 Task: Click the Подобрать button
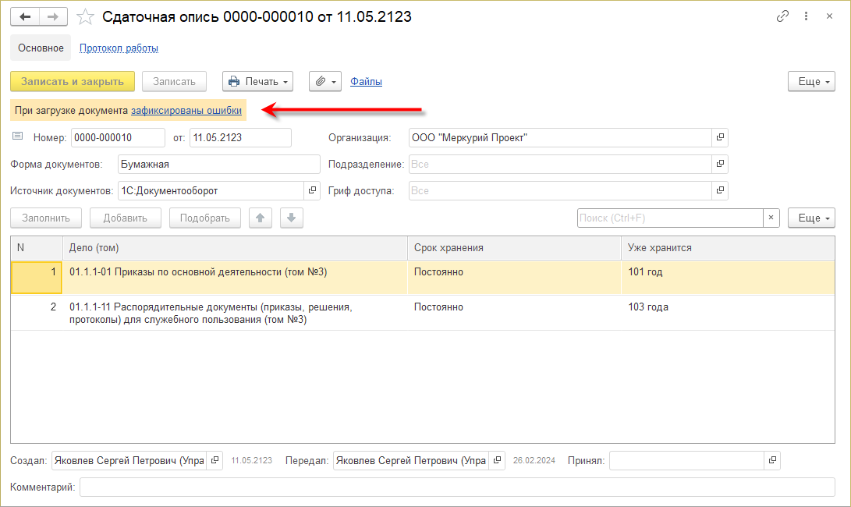[205, 218]
